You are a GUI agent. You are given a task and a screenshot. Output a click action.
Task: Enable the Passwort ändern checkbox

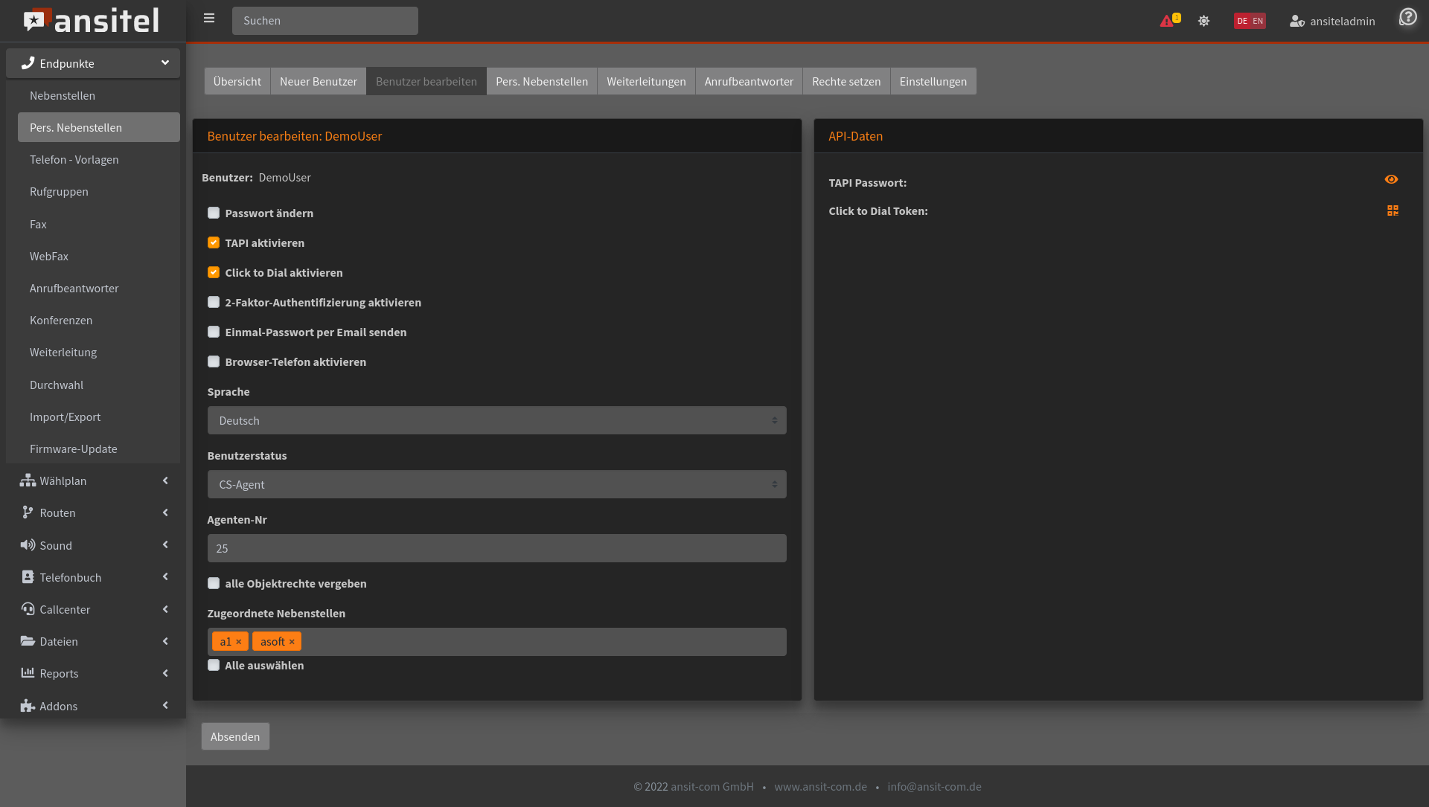pyautogui.click(x=214, y=213)
